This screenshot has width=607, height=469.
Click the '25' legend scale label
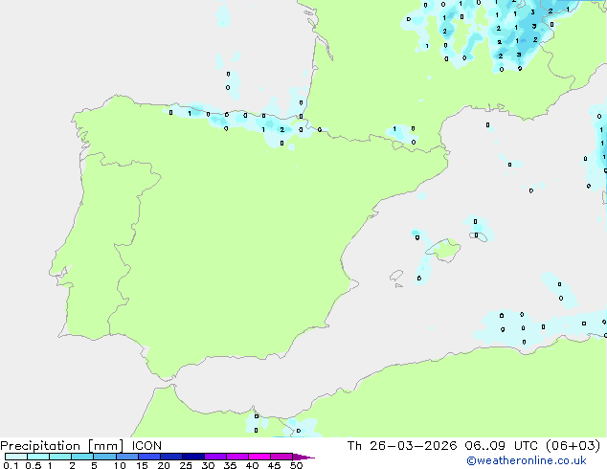tap(186, 465)
